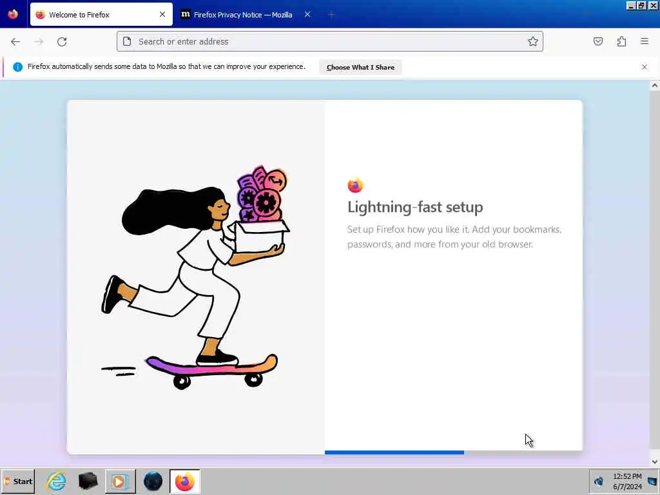Open the black folder taskbar icon
The image size is (660, 495).
[x=88, y=481]
